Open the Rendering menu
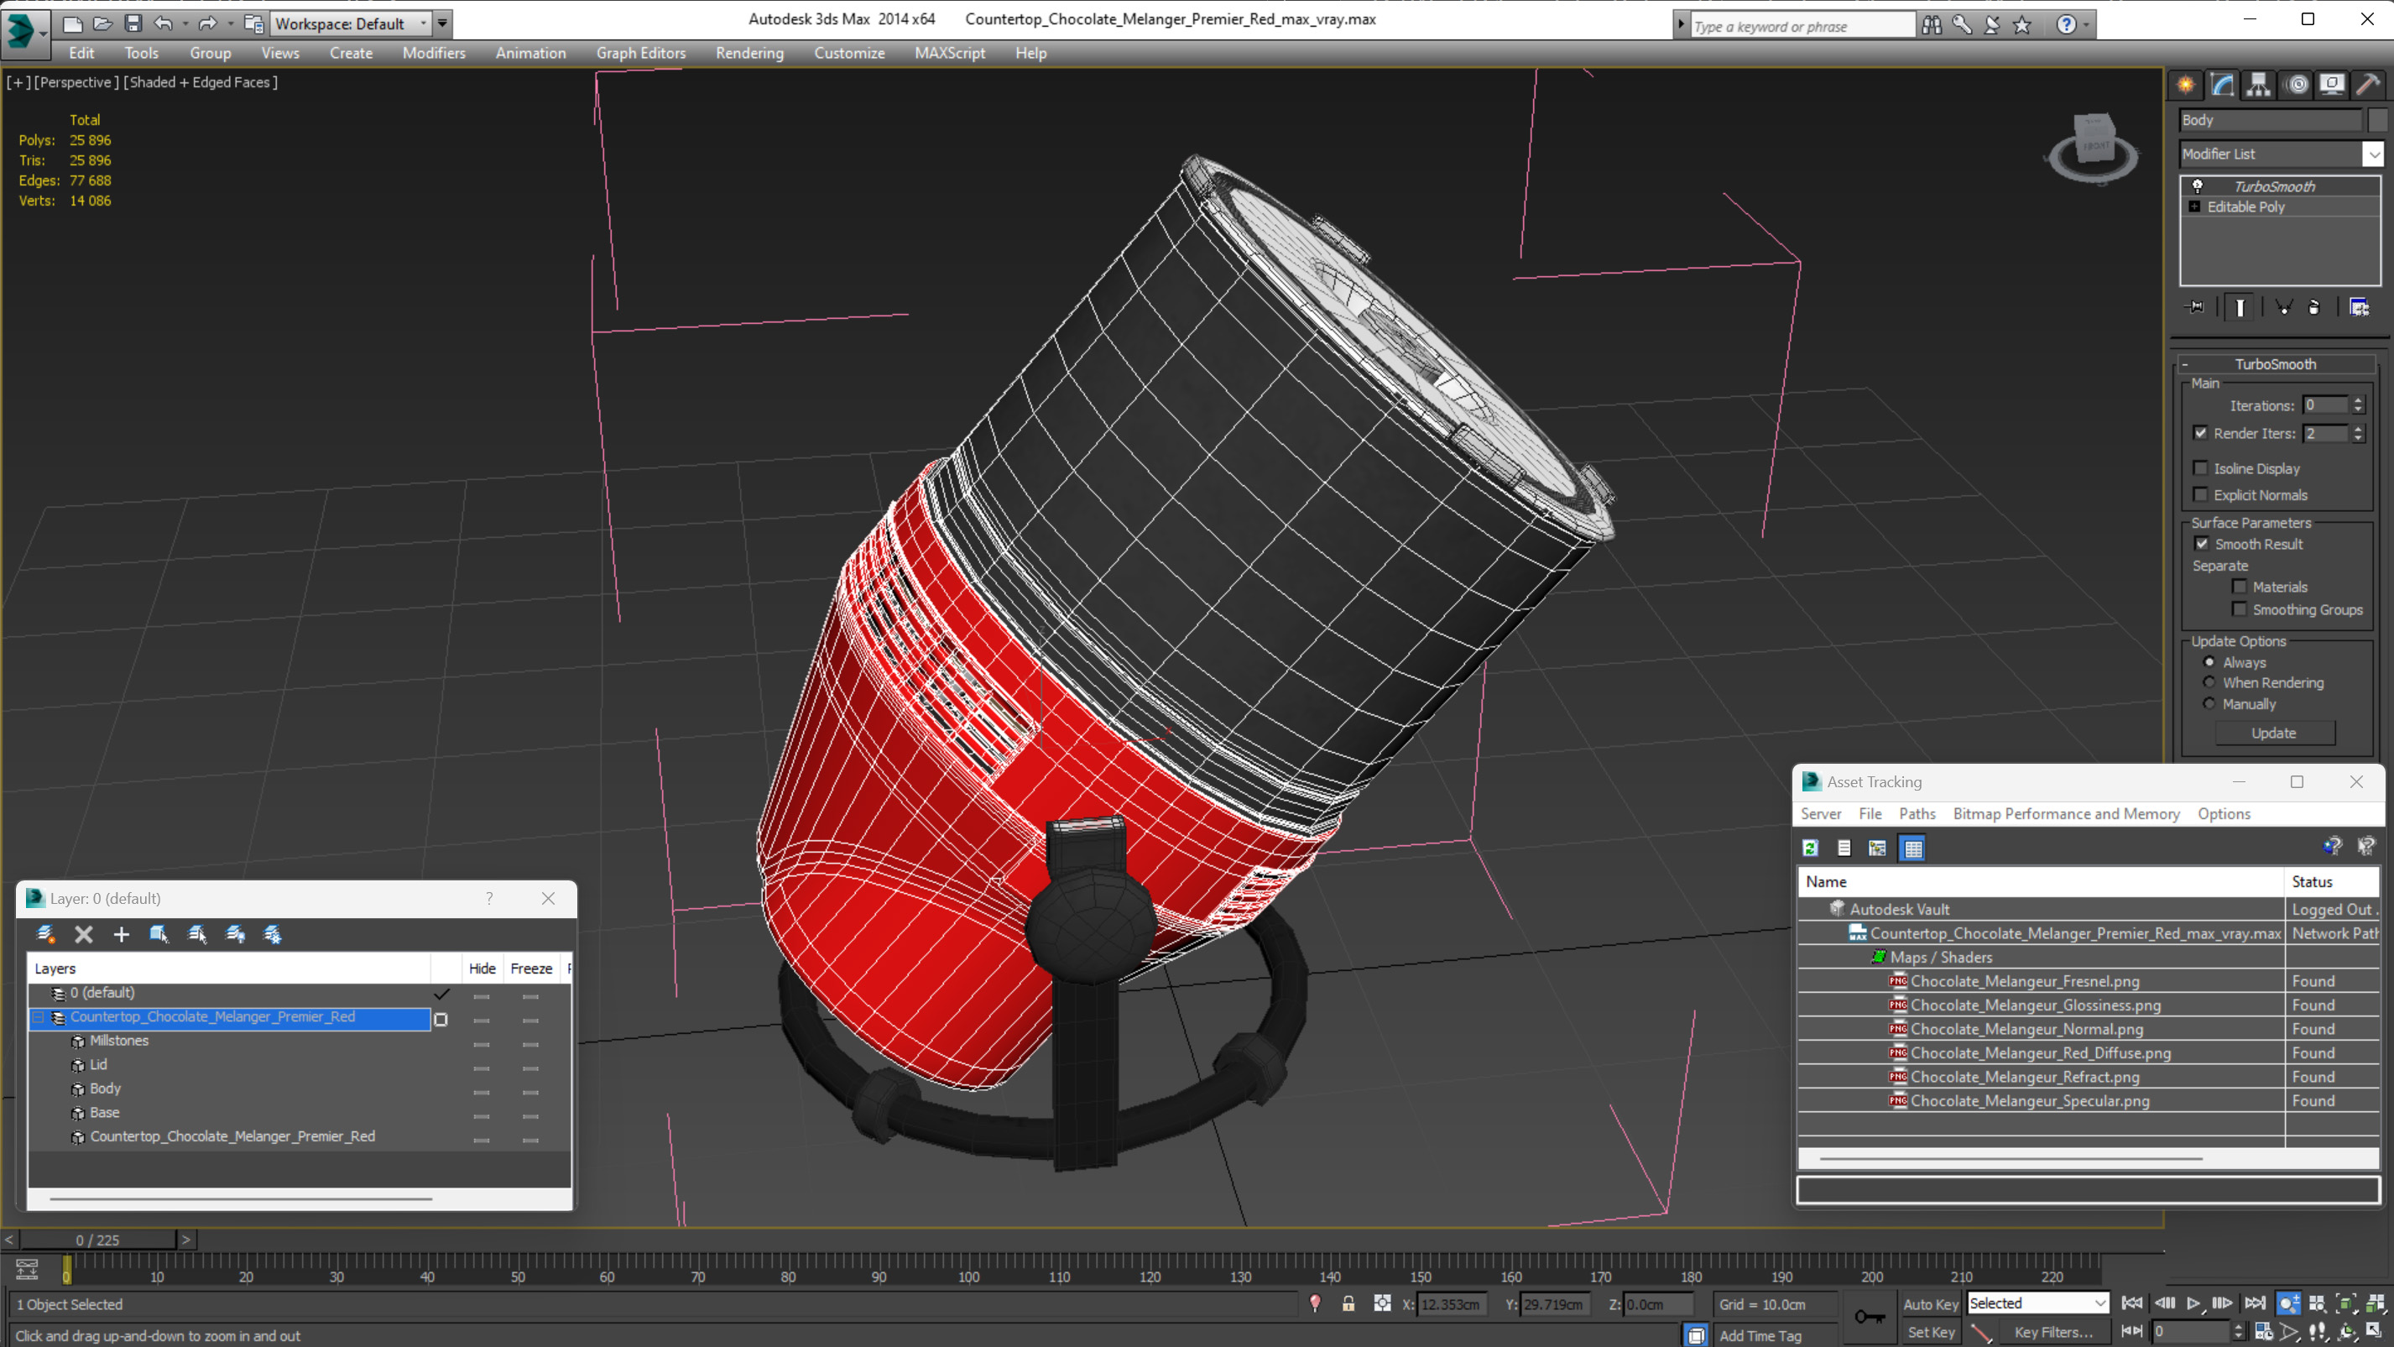 [749, 53]
